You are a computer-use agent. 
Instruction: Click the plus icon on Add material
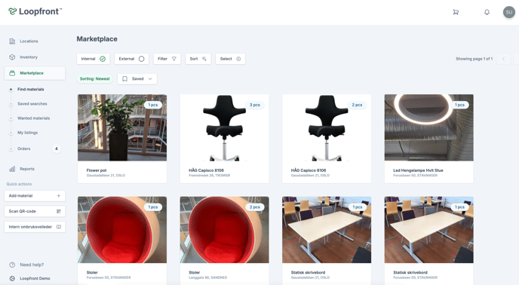(x=59, y=195)
